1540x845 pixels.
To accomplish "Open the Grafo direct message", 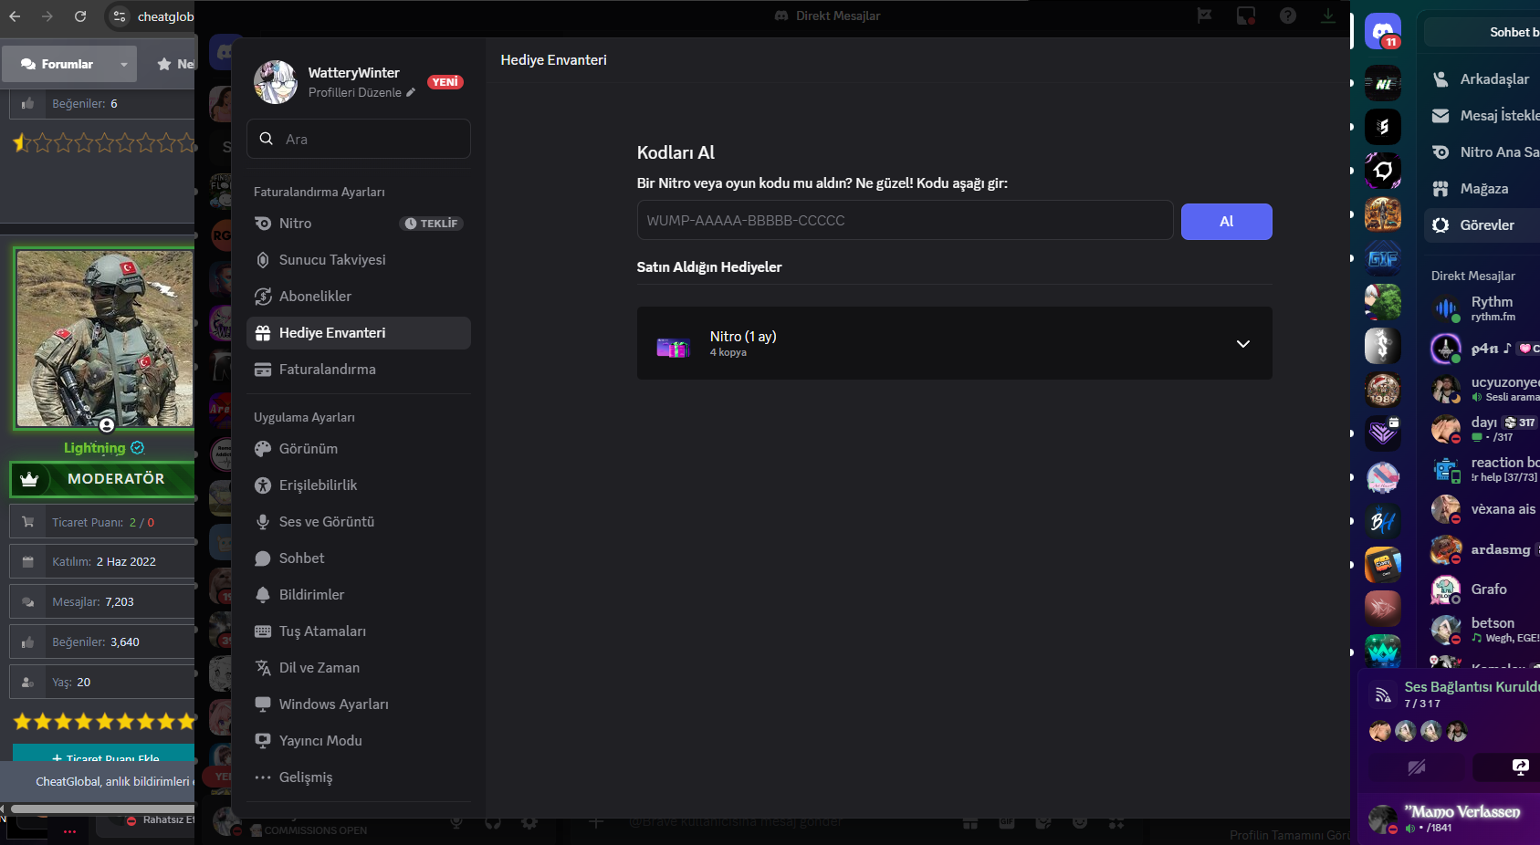I will tap(1482, 589).
